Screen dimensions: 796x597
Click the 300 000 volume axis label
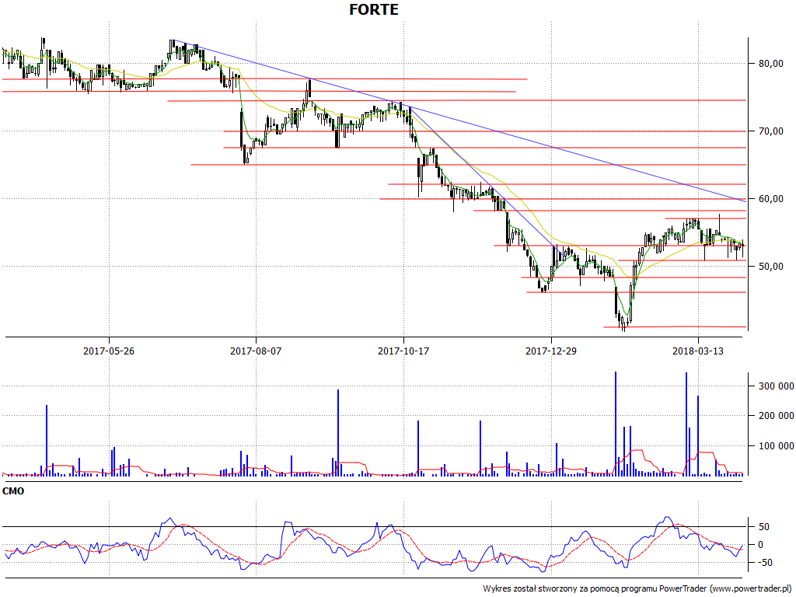click(x=777, y=386)
